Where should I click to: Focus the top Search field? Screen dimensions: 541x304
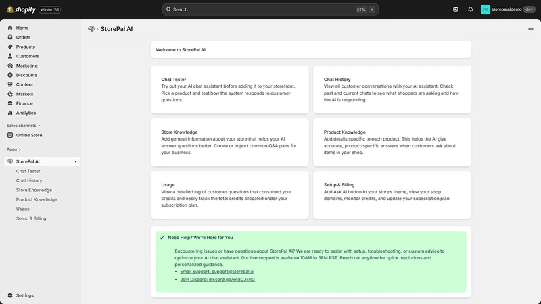click(270, 9)
